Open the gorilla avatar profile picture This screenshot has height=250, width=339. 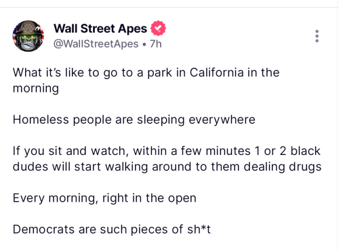(x=28, y=36)
